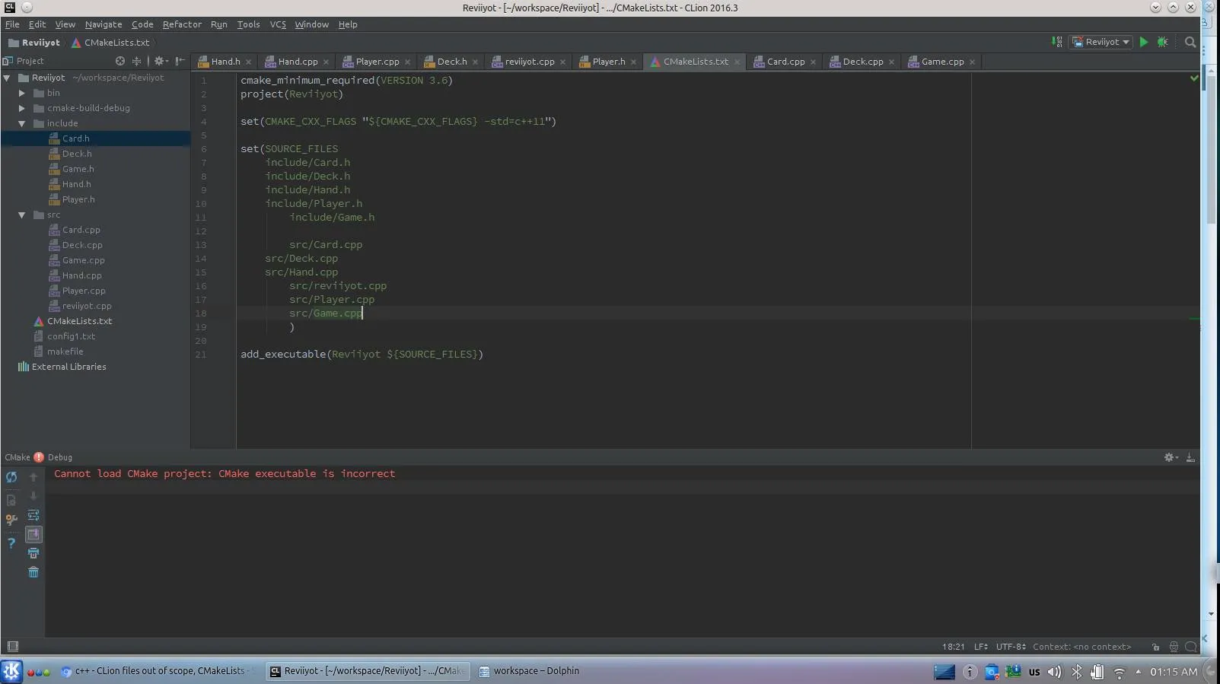Click Context: <no context> in status bar
The height and width of the screenshot is (684, 1220).
1081,647
